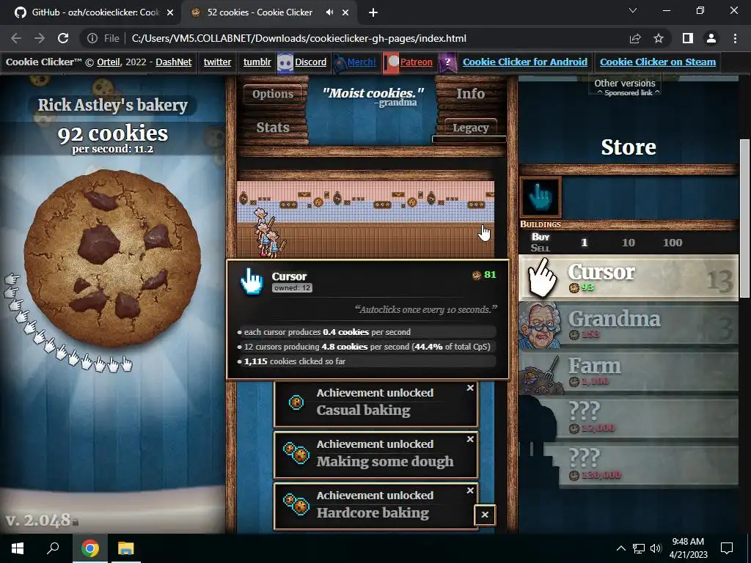This screenshot has width=751, height=563.
Task: Open the Legacy menu
Action: (x=470, y=128)
